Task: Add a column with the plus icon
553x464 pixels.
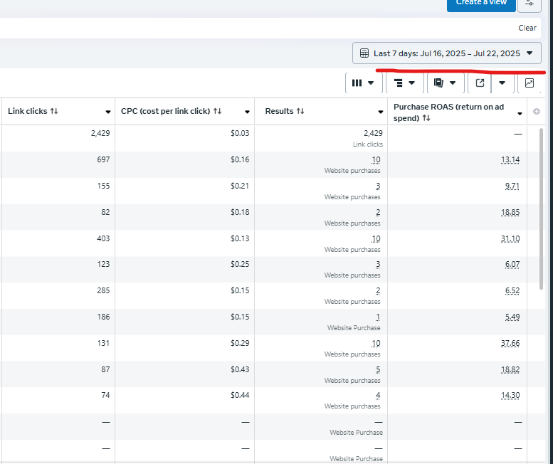Action: [x=537, y=112]
